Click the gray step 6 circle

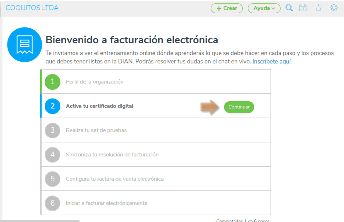pyautogui.click(x=52, y=203)
